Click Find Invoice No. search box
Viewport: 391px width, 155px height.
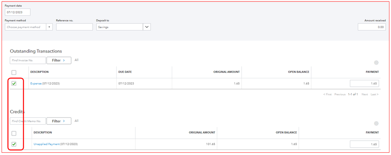pos(28,60)
